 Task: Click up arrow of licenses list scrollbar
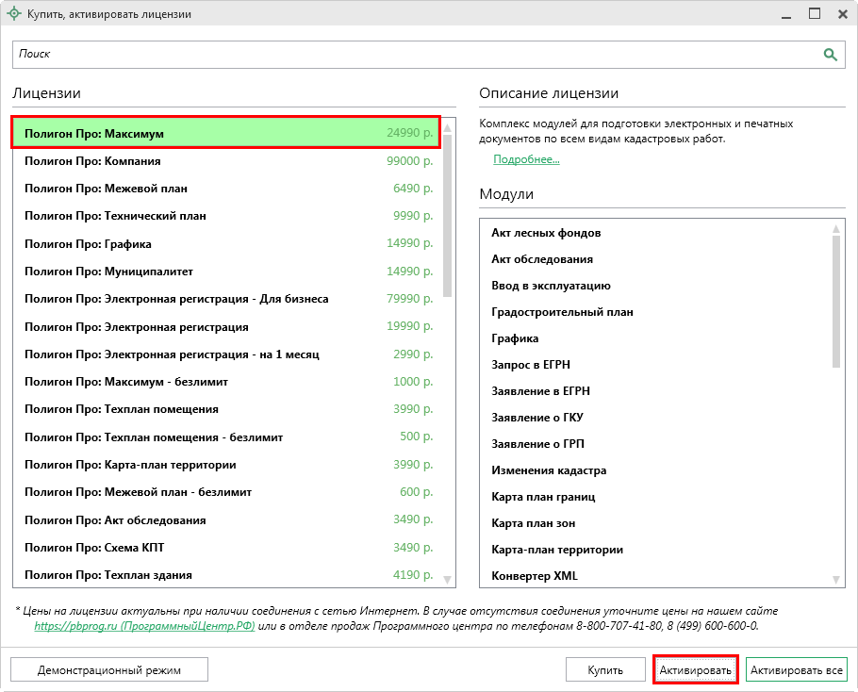pos(447,127)
